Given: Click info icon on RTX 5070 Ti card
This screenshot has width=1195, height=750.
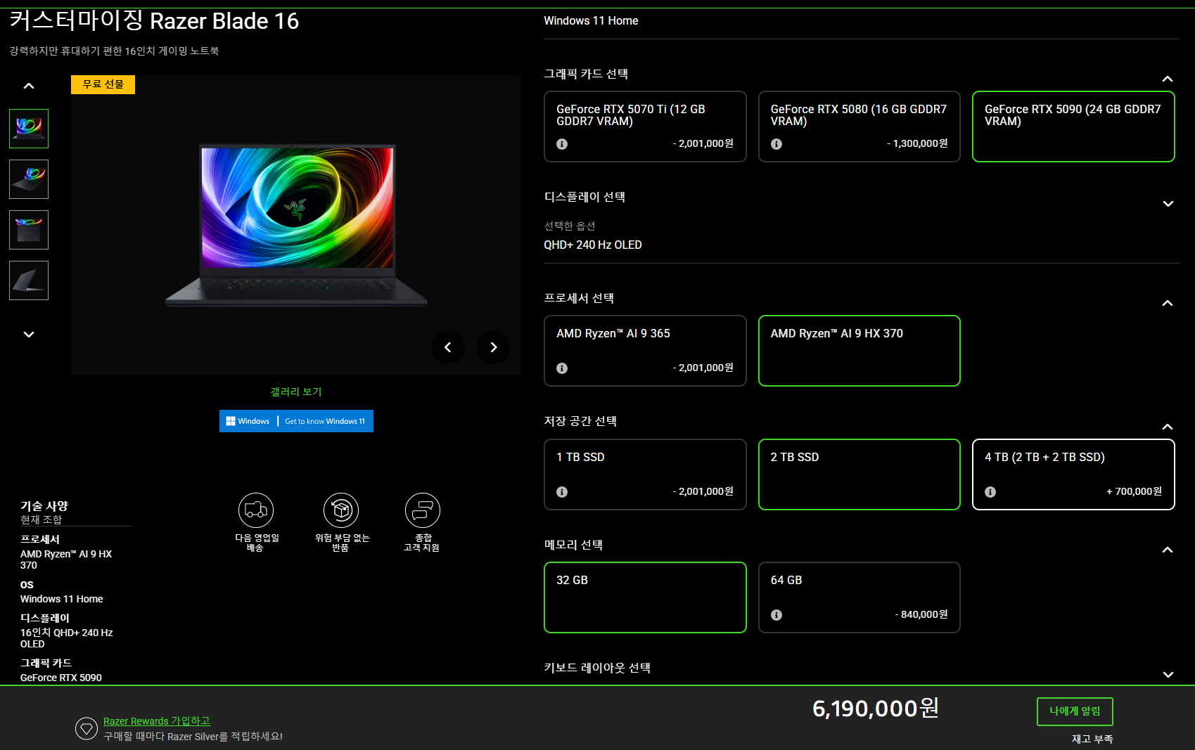Looking at the screenshot, I should click(562, 144).
